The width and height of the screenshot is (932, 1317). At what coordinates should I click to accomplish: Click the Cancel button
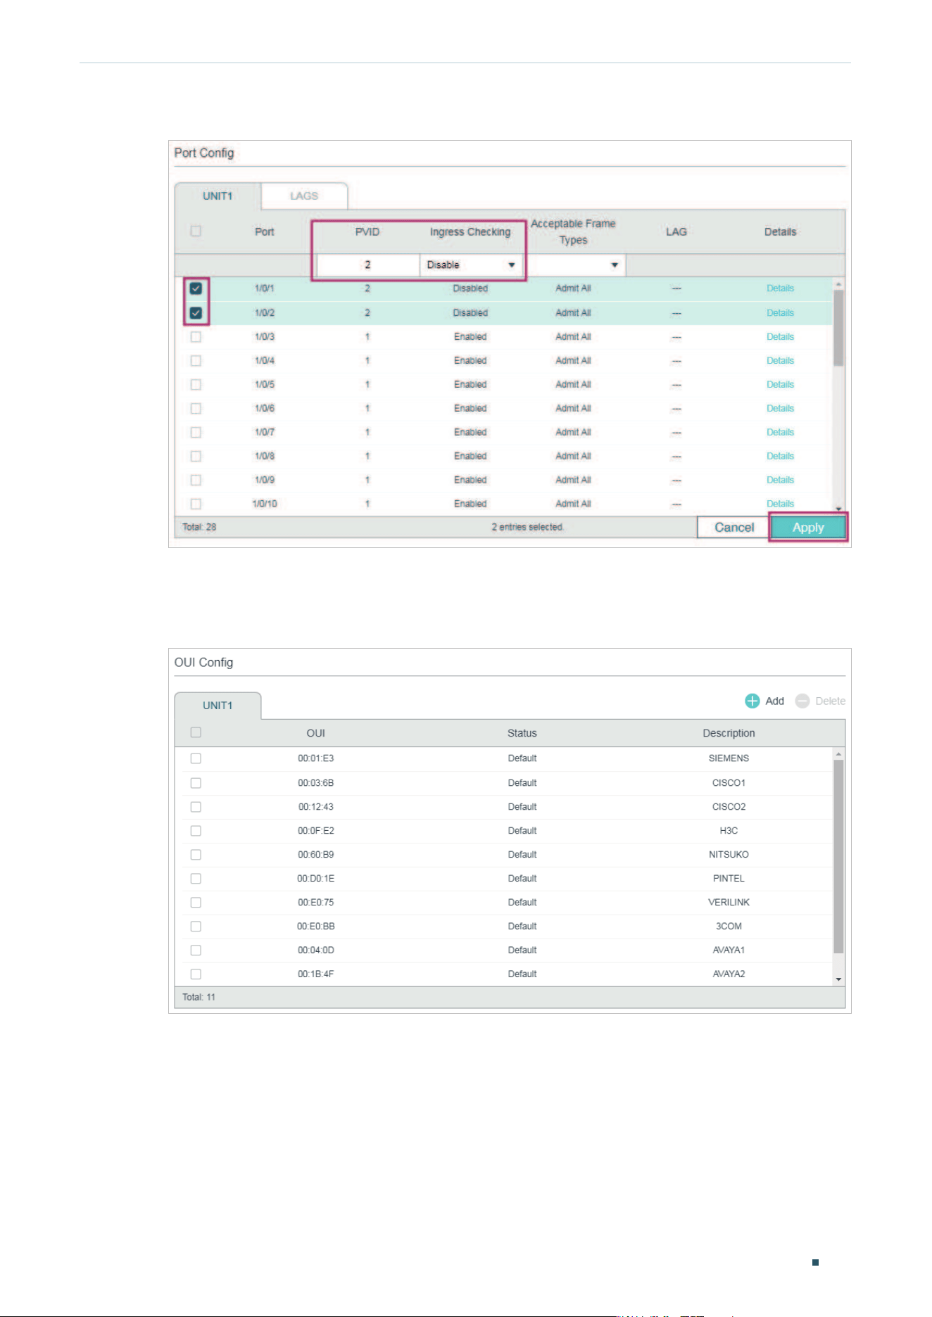pyautogui.click(x=733, y=528)
